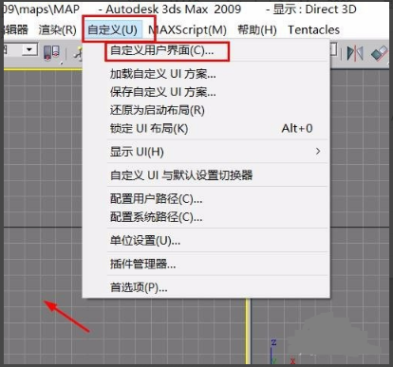The height and width of the screenshot is (367, 393).
Task: Click the Mirror tool icon
Action: point(355,53)
